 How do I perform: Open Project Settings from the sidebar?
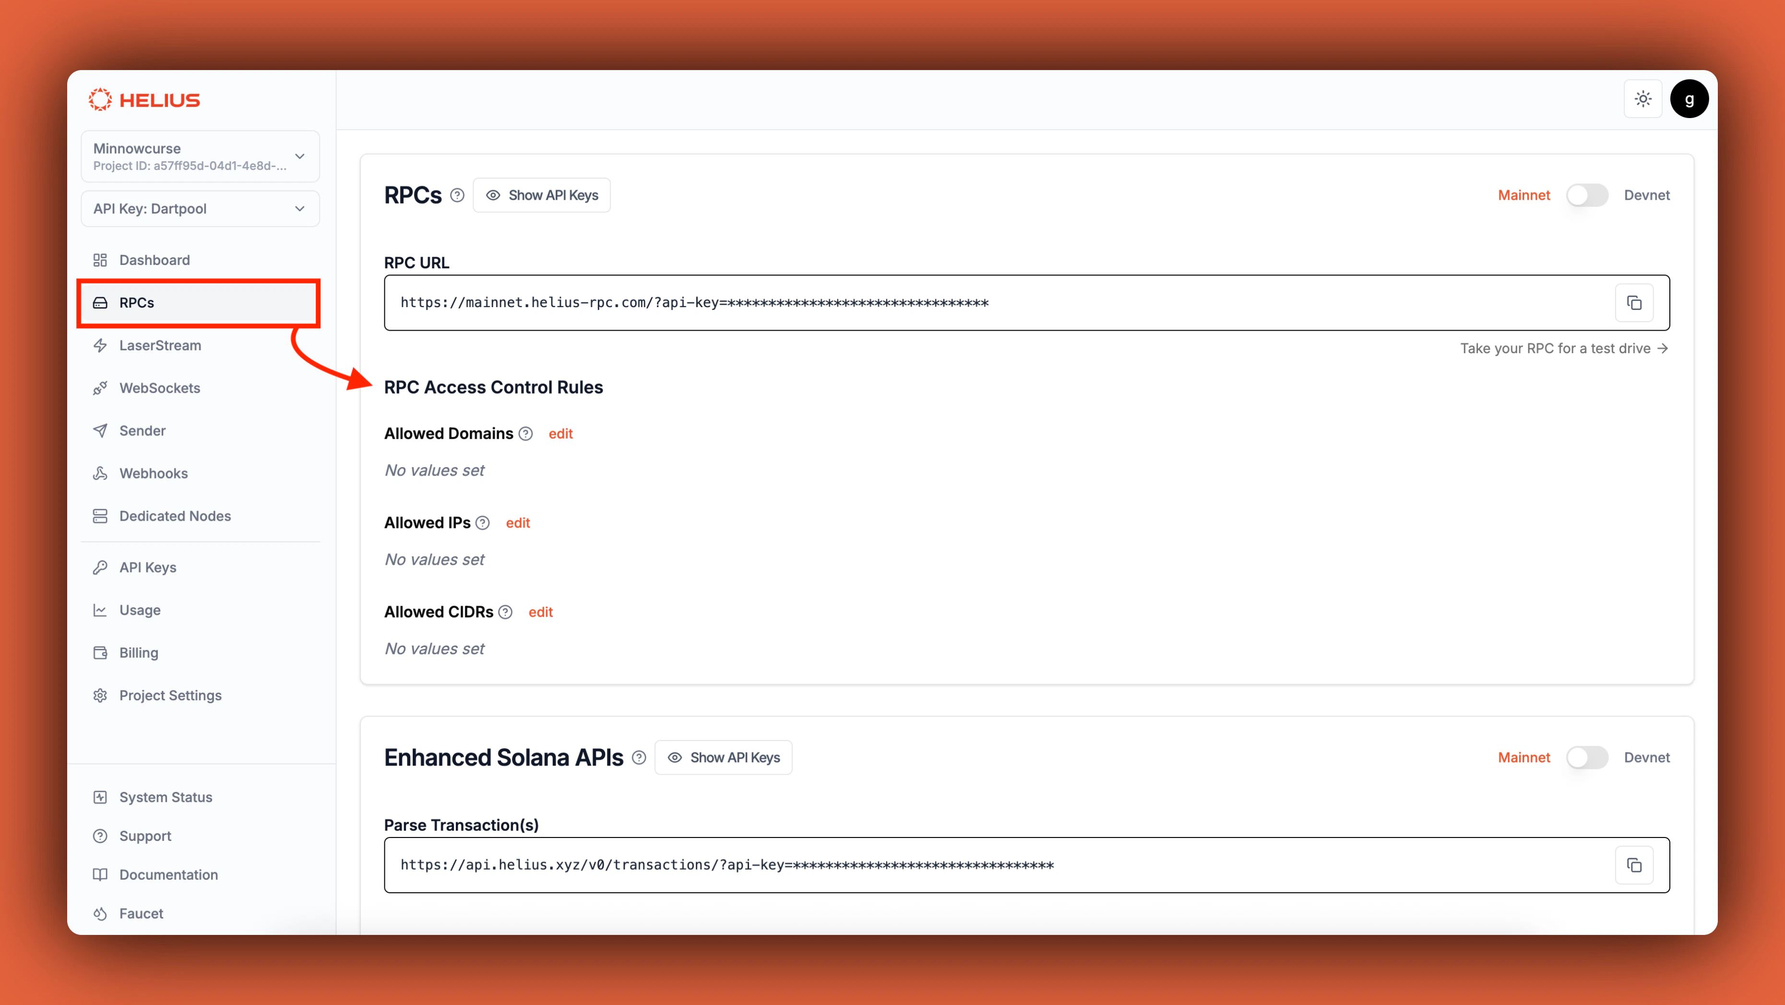click(x=170, y=695)
